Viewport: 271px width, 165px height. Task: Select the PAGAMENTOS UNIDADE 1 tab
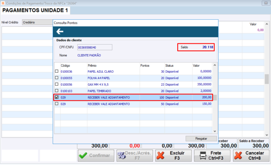tap(35, 10)
